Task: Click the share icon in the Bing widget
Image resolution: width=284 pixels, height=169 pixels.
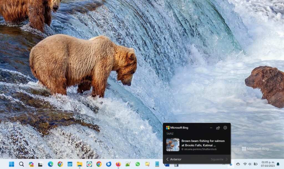Action: (x=218, y=128)
